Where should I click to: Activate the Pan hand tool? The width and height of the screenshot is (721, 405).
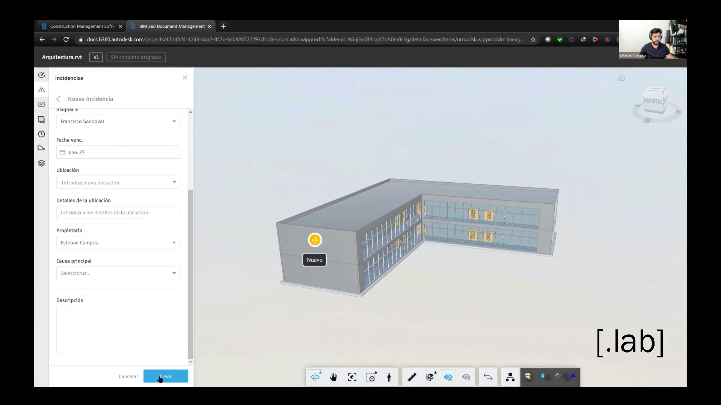tap(333, 377)
